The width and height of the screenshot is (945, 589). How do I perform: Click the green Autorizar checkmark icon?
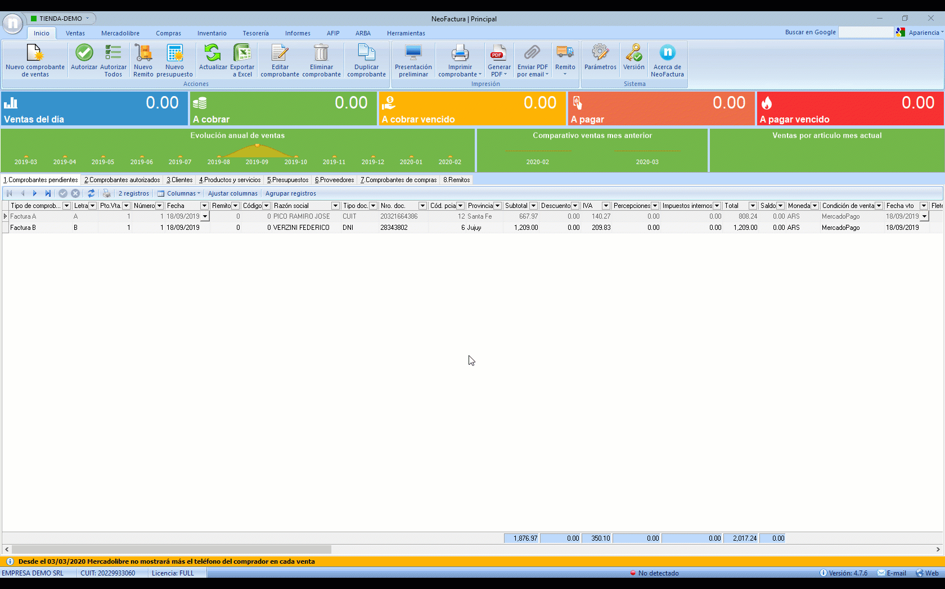[x=84, y=53]
